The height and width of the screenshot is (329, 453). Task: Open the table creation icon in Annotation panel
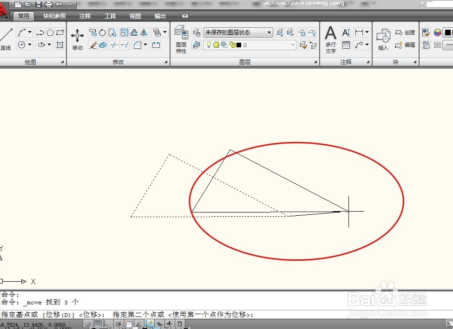[346, 45]
